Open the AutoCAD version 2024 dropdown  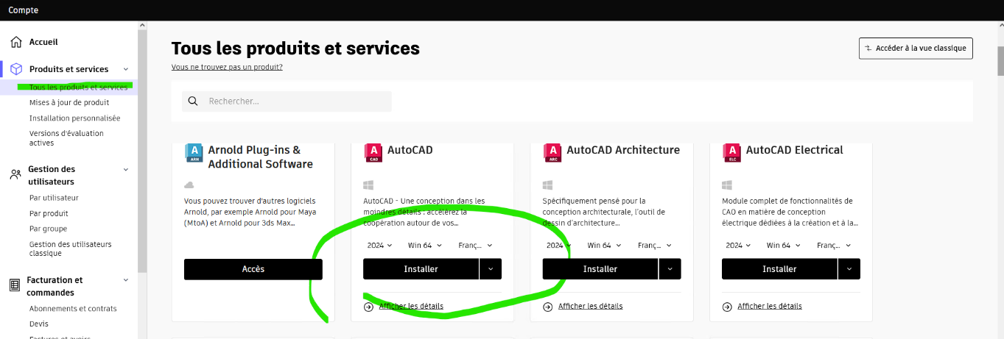379,246
